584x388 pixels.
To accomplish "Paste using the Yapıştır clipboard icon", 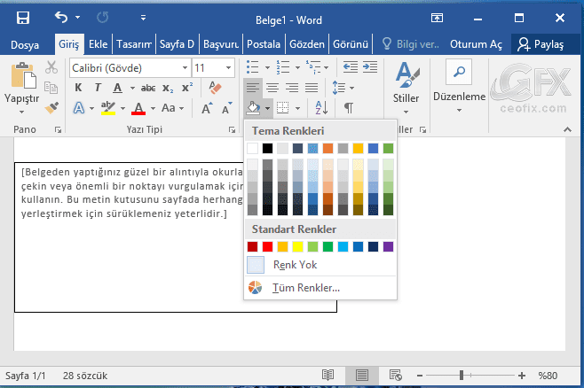I will (23, 75).
